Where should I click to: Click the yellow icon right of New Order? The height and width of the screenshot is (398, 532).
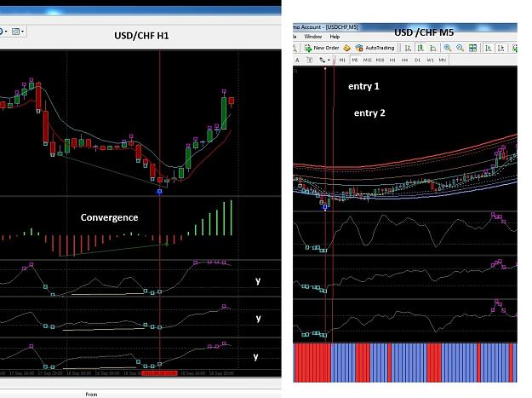346,48
